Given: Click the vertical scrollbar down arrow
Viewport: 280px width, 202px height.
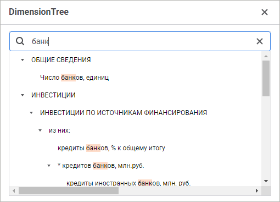Looking at the screenshot, I should click(x=266, y=181).
